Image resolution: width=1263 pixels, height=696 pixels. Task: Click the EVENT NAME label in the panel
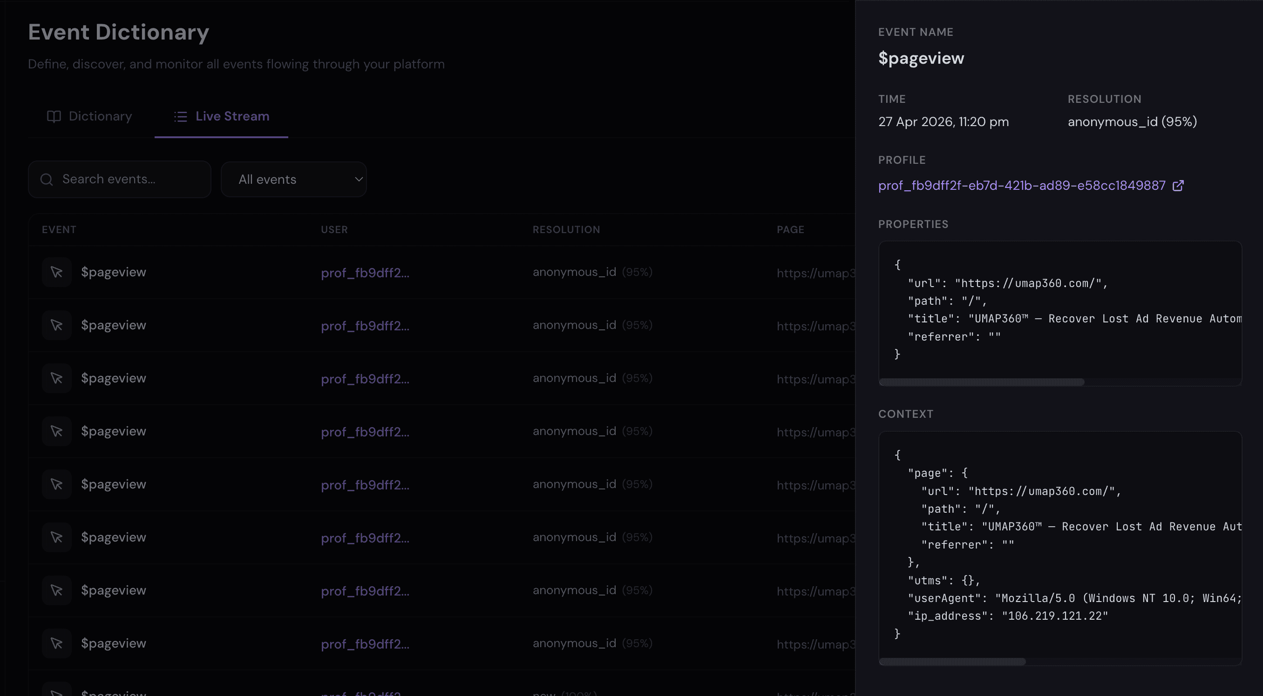pyautogui.click(x=916, y=32)
